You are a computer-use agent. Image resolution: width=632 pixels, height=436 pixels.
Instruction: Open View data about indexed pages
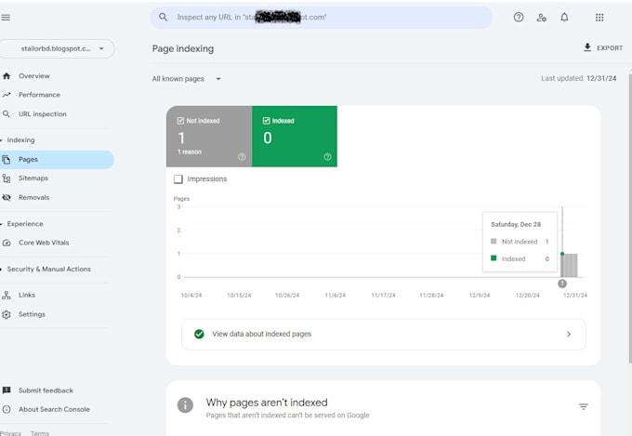[x=383, y=334]
